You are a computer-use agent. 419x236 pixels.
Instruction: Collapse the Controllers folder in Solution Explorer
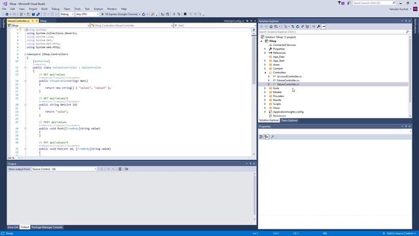[265, 73]
